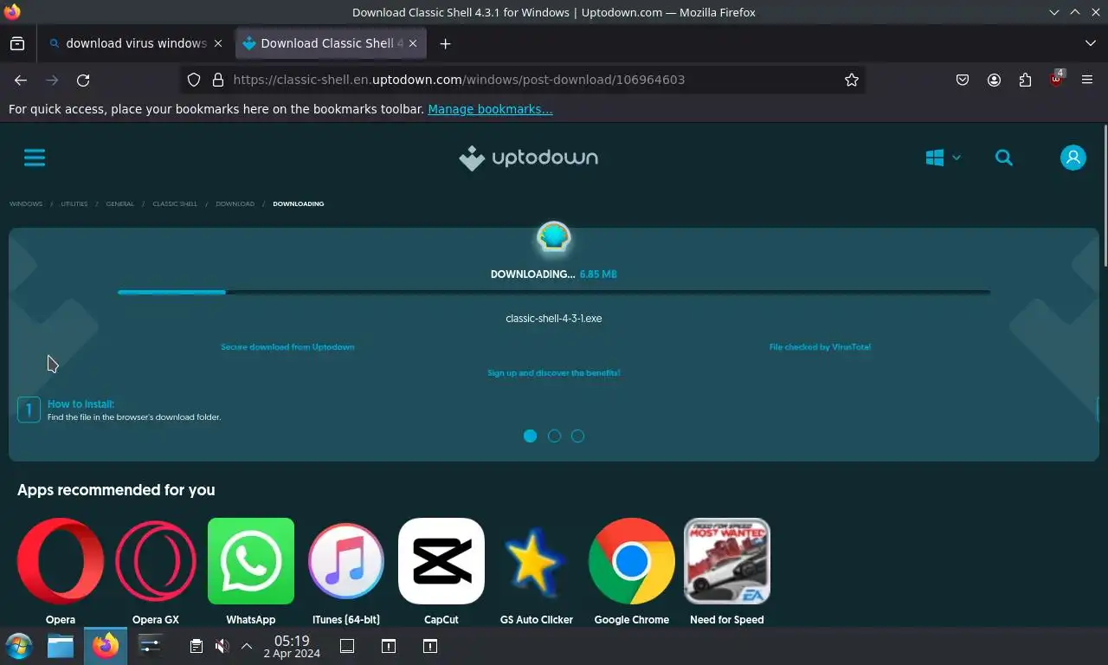Viewport: 1108px width, 665px height.
Task: Select the first carousel dot
Action: coord(531,436)
